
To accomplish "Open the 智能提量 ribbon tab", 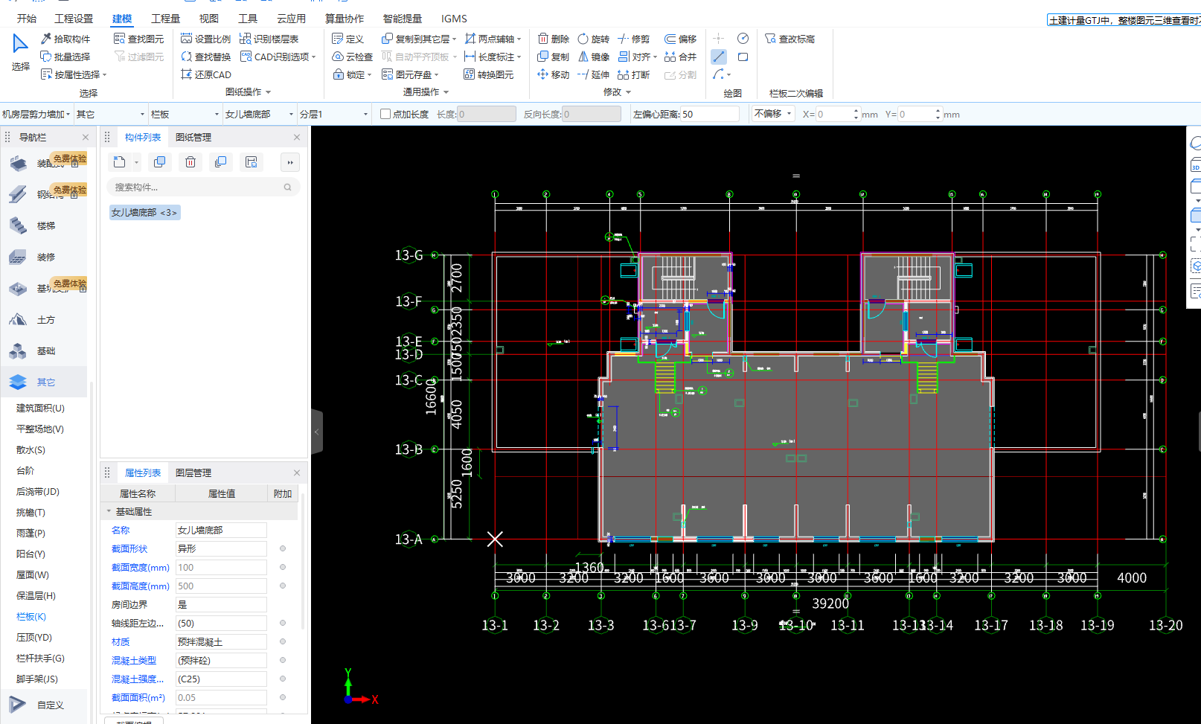I will pos(402,19).
